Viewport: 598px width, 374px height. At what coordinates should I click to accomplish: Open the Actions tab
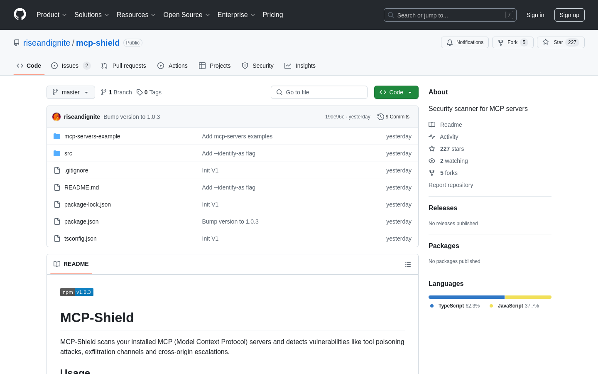pos(172,66)
